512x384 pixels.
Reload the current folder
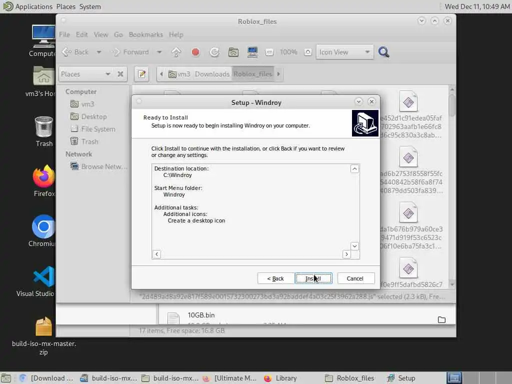(x=214, y=52)
